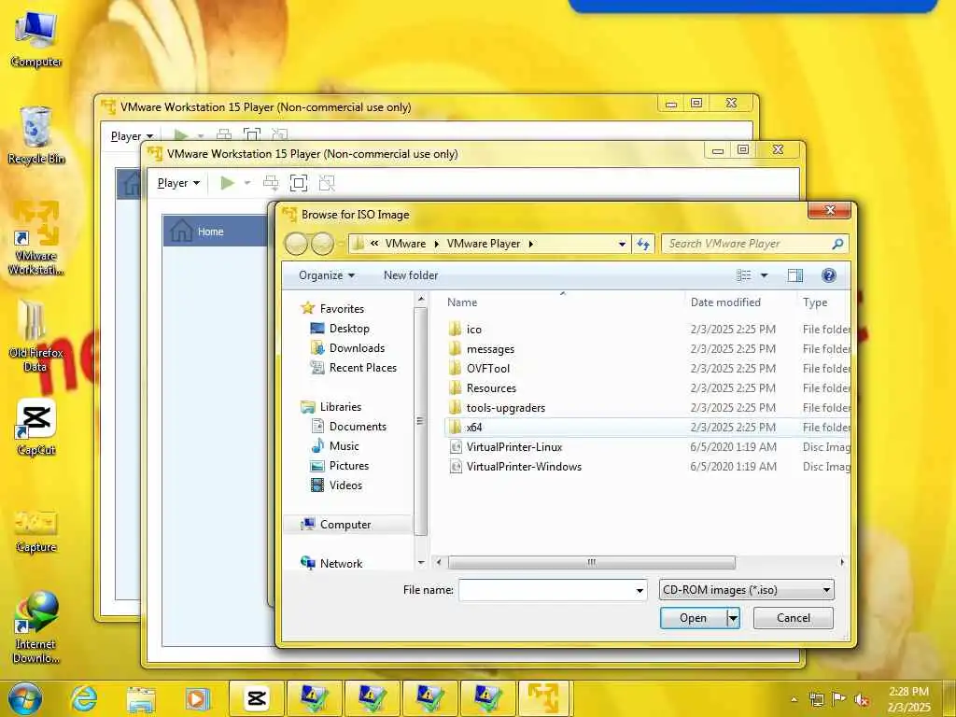The width and height of the screenshot is (956, 717).
Task: Click Unity mode icon in front VMware toolbar
Action: [327, 183]
